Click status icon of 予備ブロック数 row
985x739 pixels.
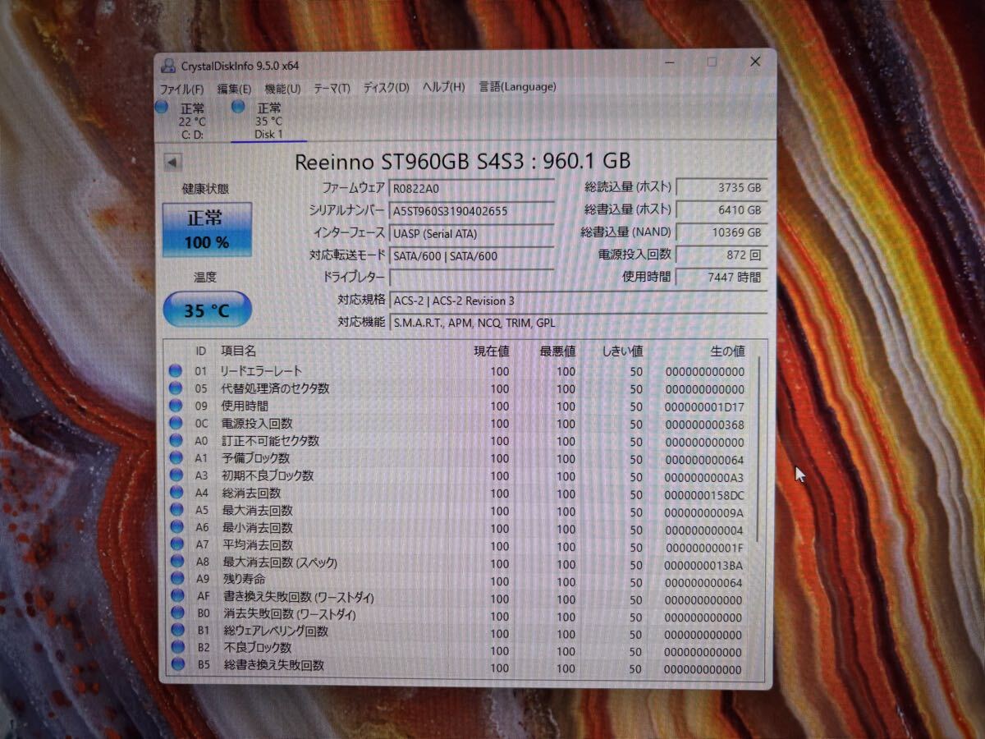point(176,457)
